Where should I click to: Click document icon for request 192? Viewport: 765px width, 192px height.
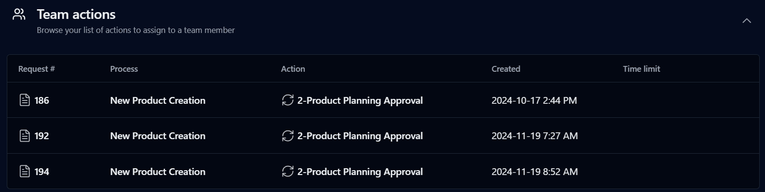pyautogui.click(x=25, y=136)
